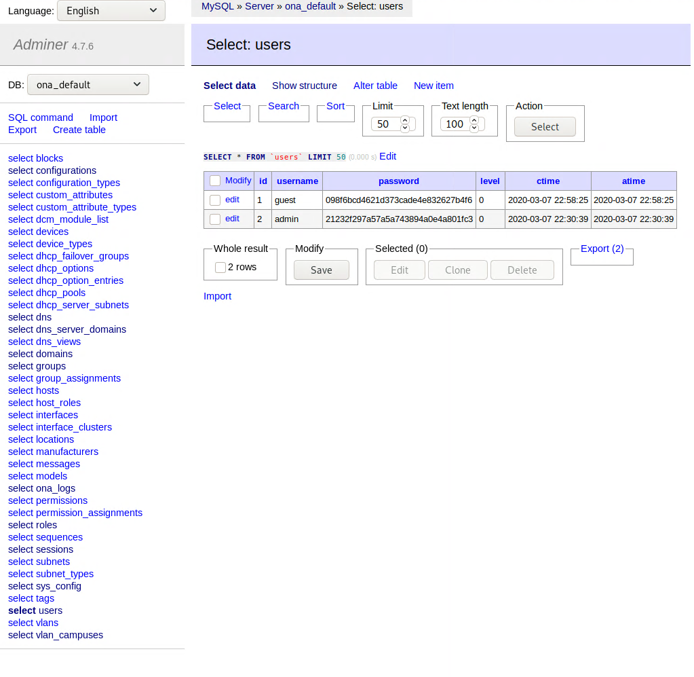This screenshot has height=677, width=694.
Task: Open select permissions table
Action: pos(47,501)
